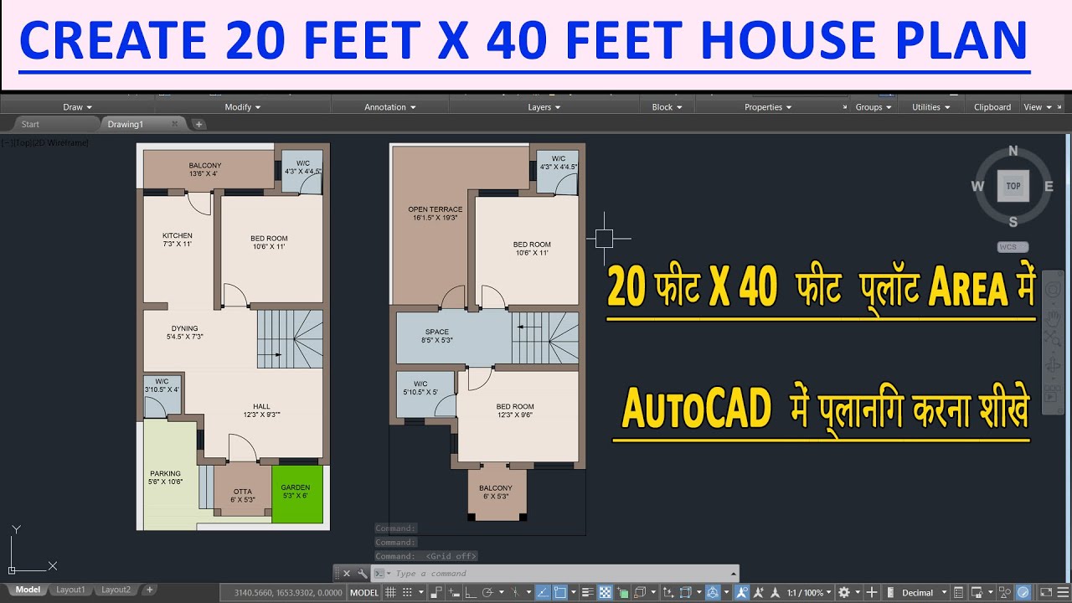Click the annotation monitor plus icon

pyautogui.click(x=871, y=592)
